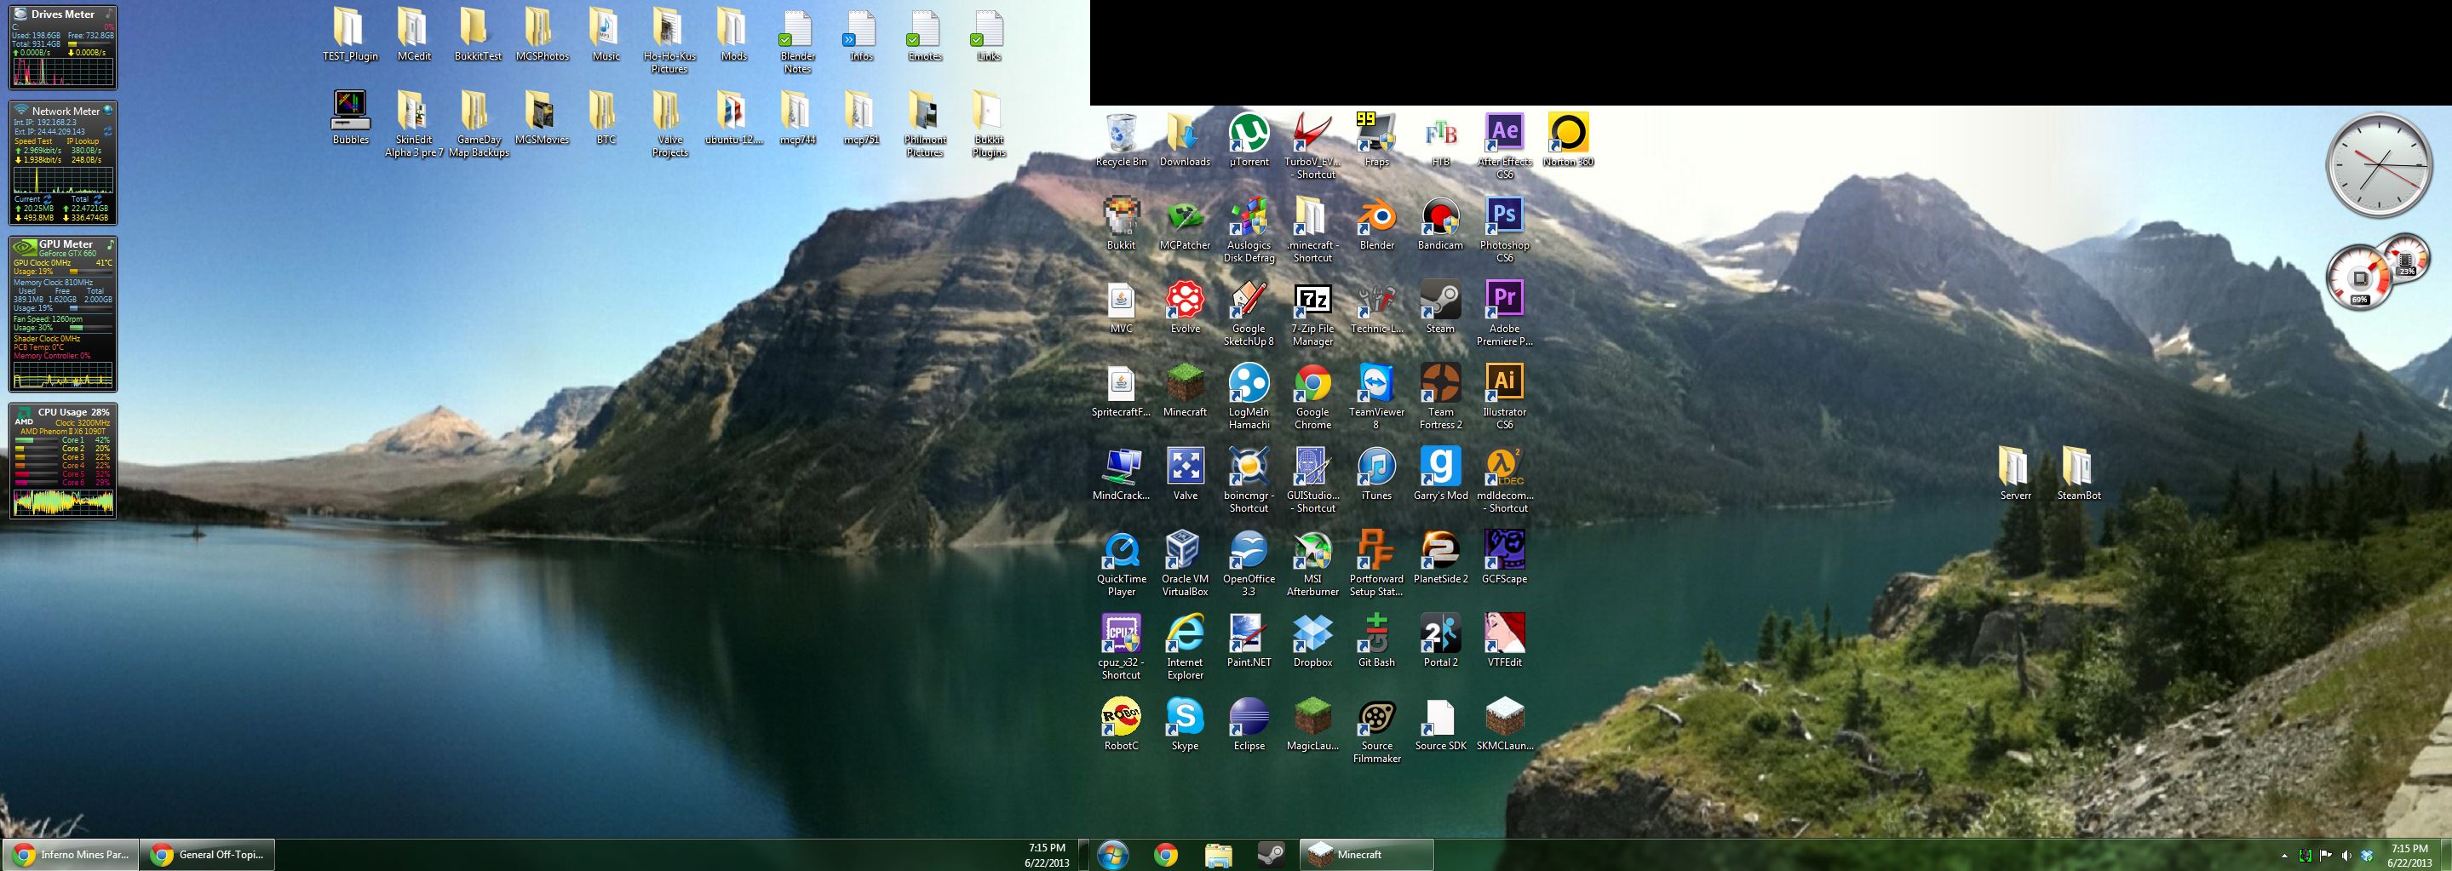Open Bandicam shortcut
The height and width of the screenshot is (871, 2452).
pos(1440,224)
